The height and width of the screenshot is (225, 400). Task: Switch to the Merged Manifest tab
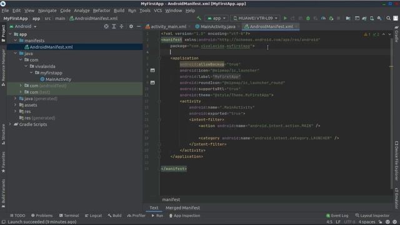pyautogui.click(x=182, y=207)
